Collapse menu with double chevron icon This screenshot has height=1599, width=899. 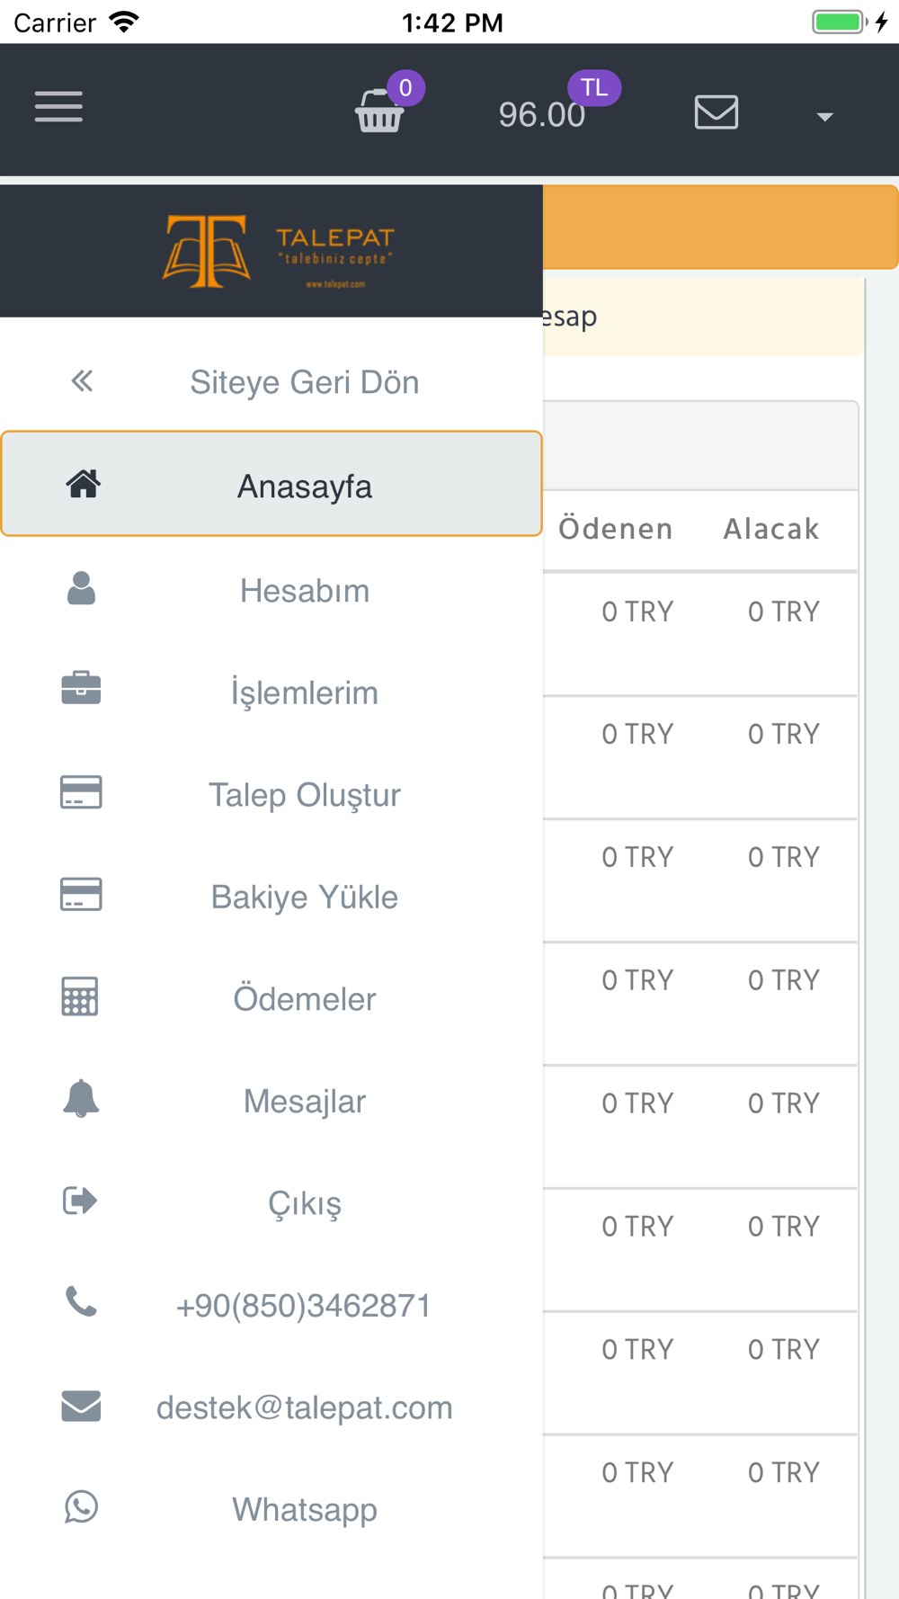point(82,381)
